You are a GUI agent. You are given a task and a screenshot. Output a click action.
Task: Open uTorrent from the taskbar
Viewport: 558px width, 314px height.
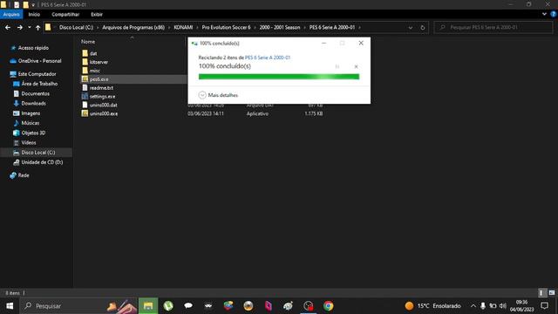click(168, 306)
